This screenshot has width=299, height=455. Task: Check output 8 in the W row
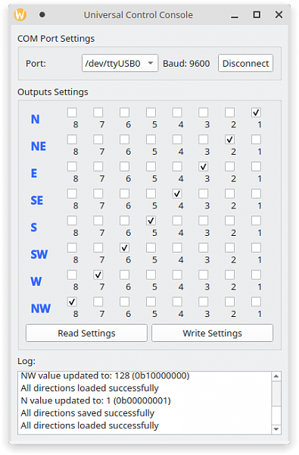coord(72,275)
